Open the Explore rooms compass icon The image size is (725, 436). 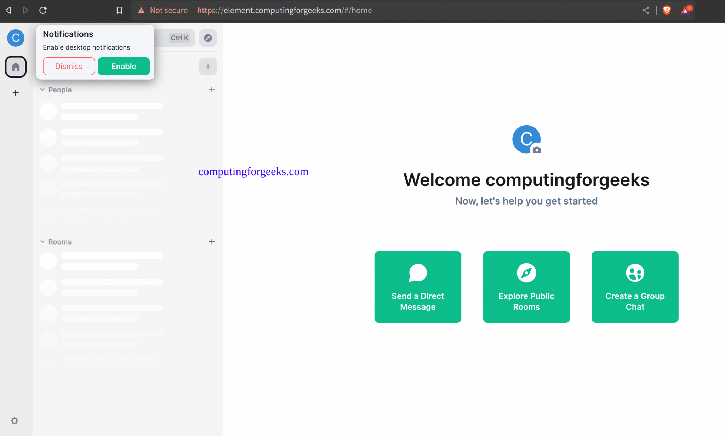208,38
